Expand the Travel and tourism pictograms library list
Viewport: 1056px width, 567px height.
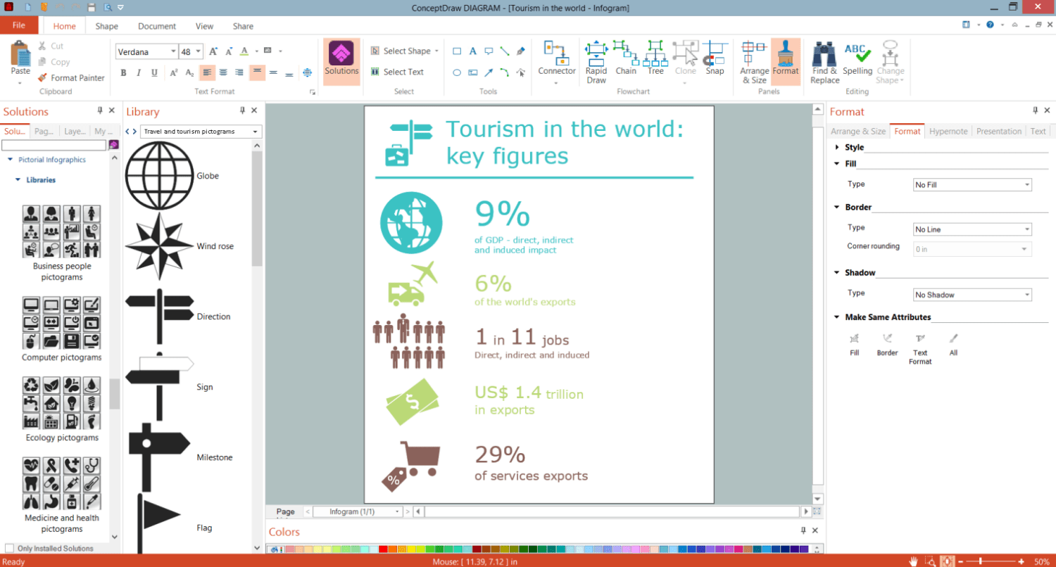(x=201, y=132)
